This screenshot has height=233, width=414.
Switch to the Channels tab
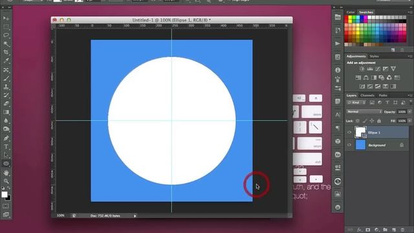367,95
